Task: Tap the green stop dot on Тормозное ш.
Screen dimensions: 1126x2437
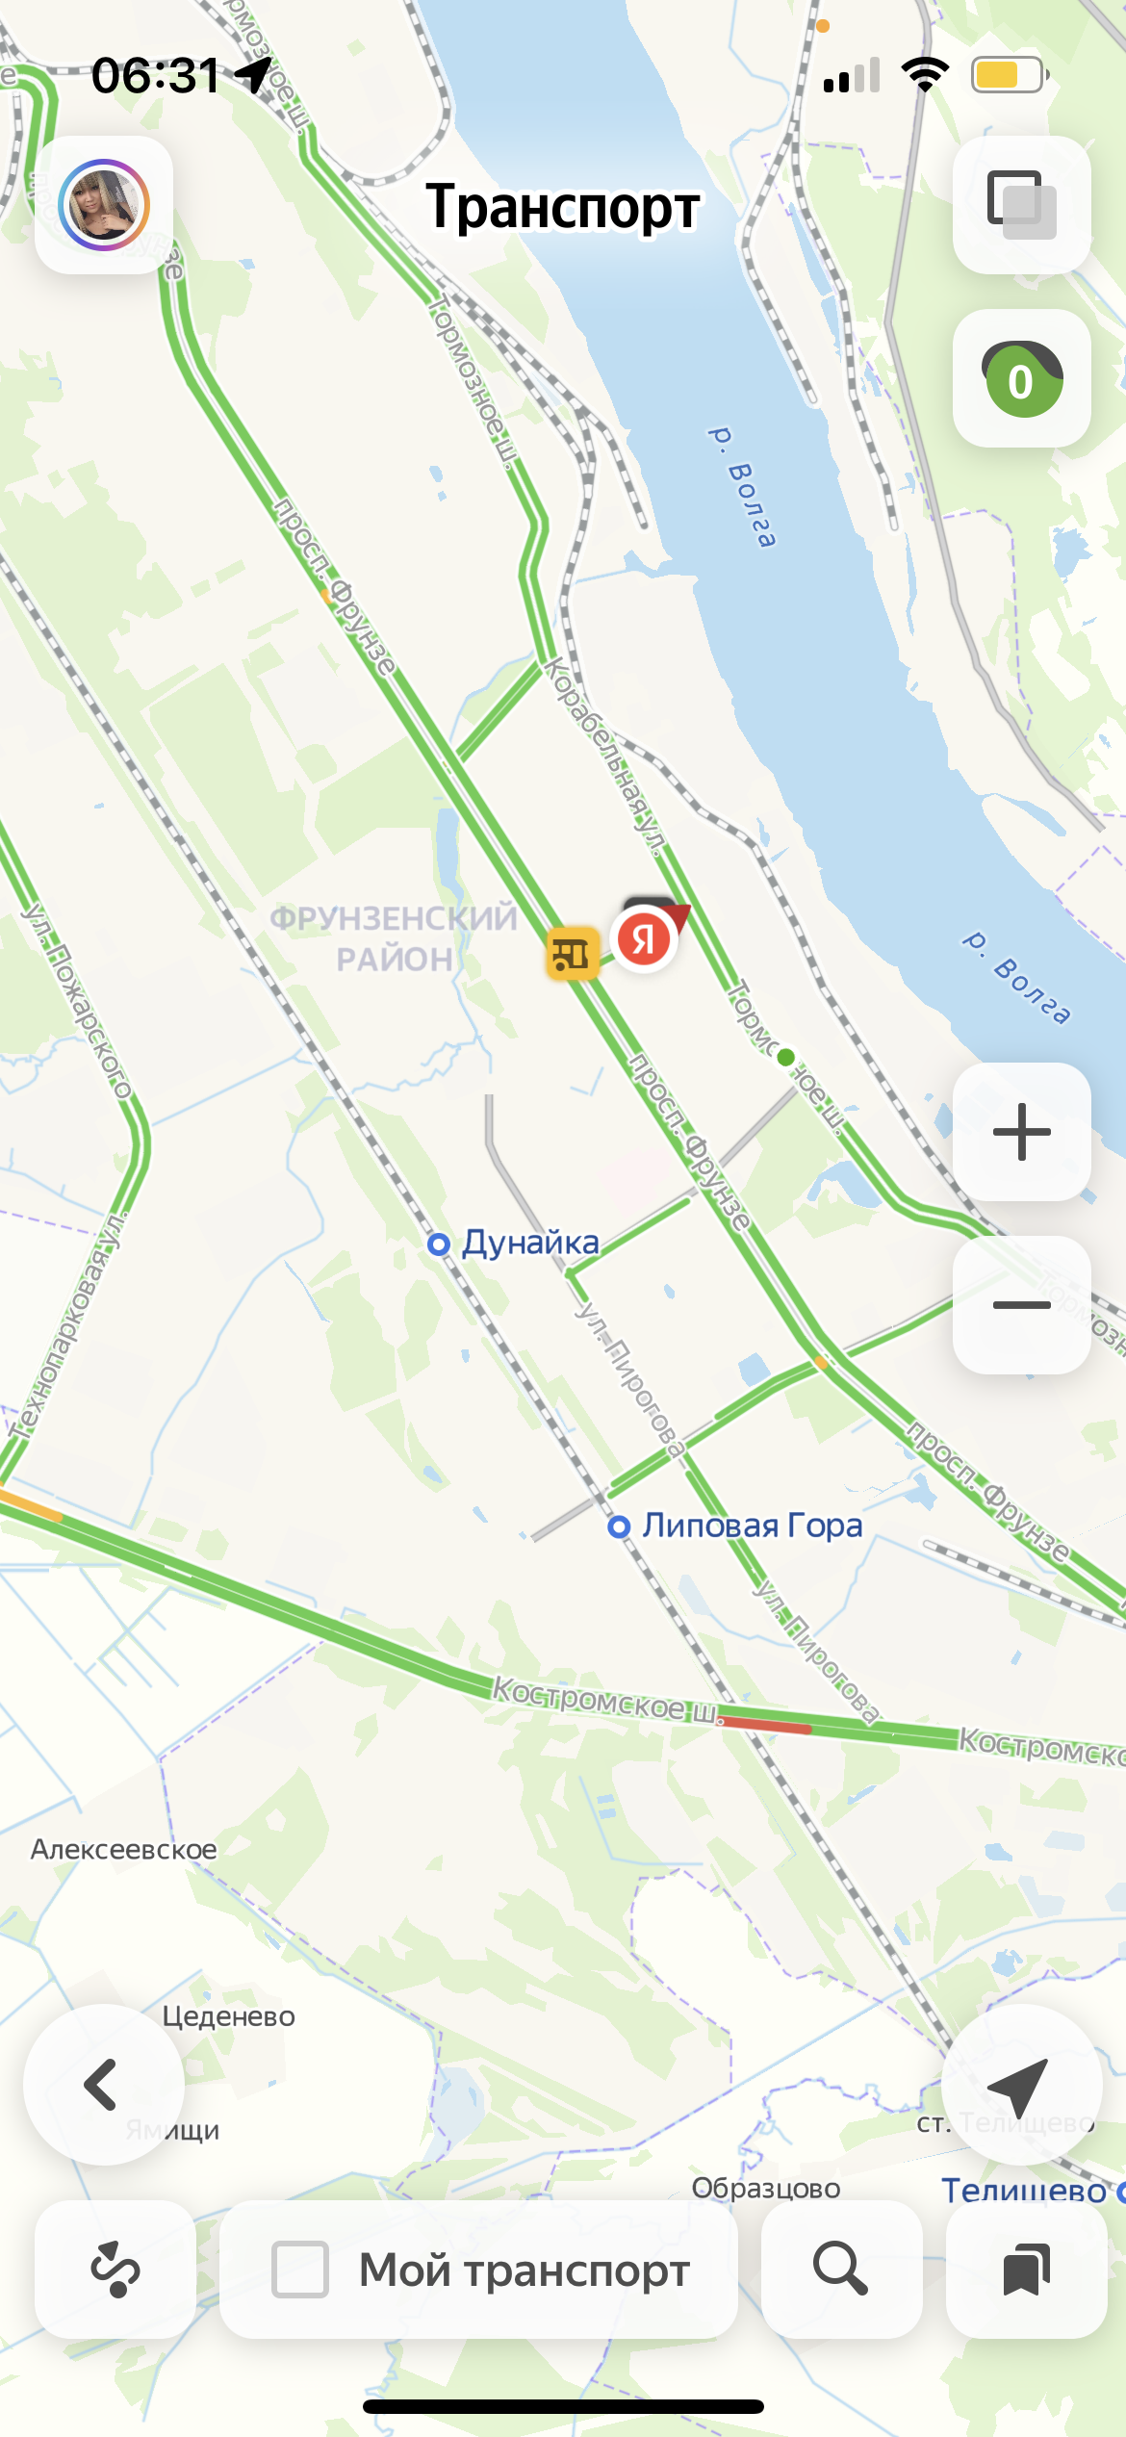Action: [x=785, y=1057]
